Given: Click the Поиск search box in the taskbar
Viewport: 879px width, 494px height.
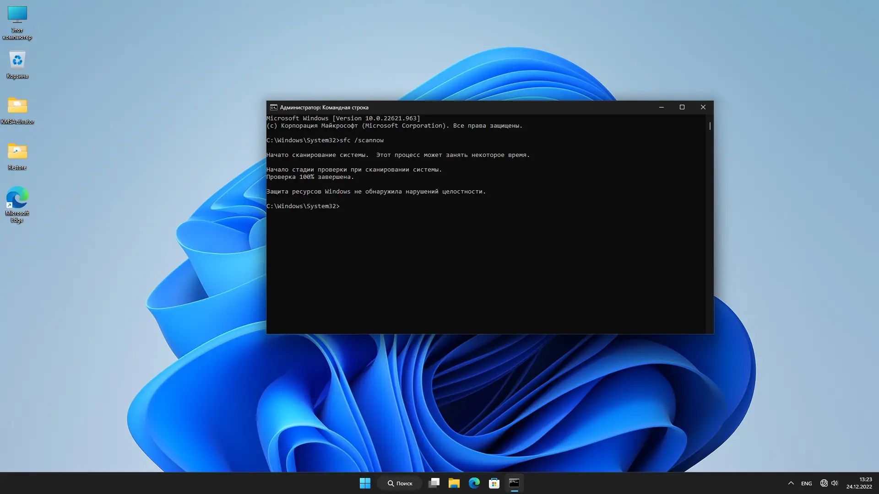Looking at the screenshot, I should click(x=400, y=483).
